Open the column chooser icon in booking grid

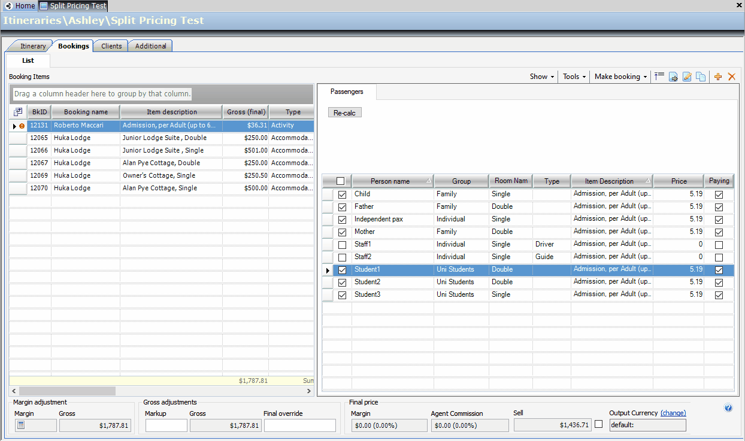tap(18, 112)
